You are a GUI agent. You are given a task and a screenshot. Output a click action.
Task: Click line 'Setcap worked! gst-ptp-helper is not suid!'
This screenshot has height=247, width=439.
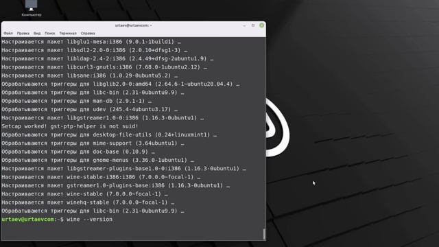70,126
